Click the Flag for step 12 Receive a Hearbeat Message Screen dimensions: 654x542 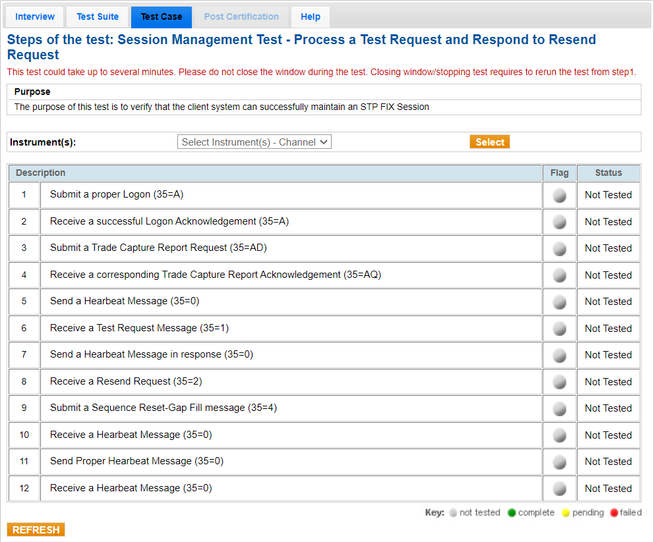point(559,488)
